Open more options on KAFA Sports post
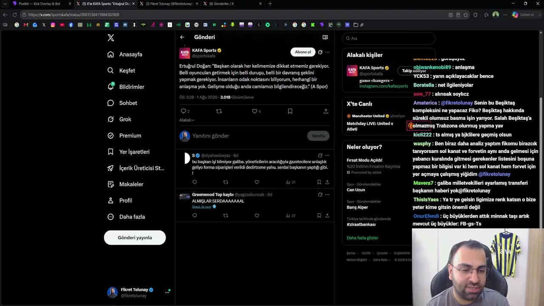The image size is (544, 306). pos(327,52)
